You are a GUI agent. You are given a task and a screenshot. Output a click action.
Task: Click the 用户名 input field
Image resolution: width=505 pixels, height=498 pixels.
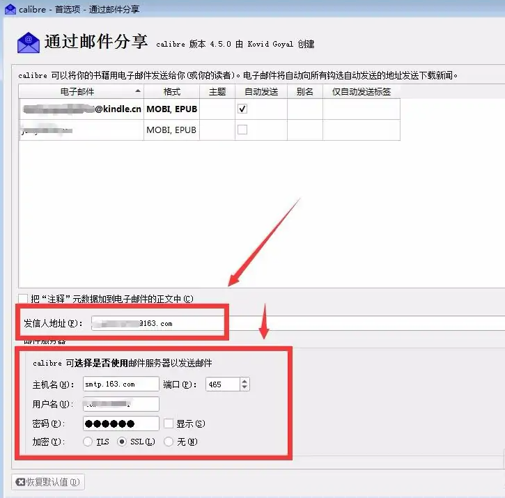121,404
